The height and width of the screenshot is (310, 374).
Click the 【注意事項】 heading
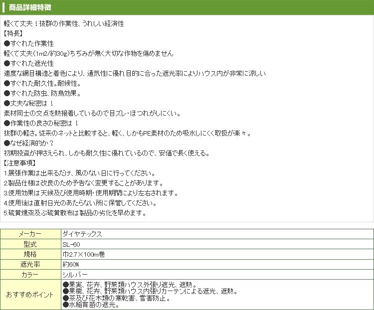tap(20, 163)
